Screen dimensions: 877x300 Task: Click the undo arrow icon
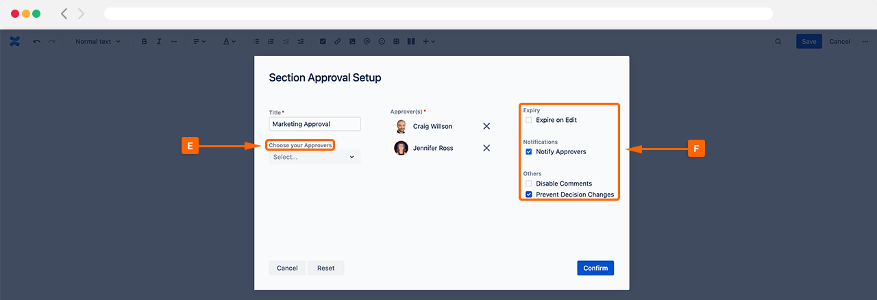[x=36, y=42]
